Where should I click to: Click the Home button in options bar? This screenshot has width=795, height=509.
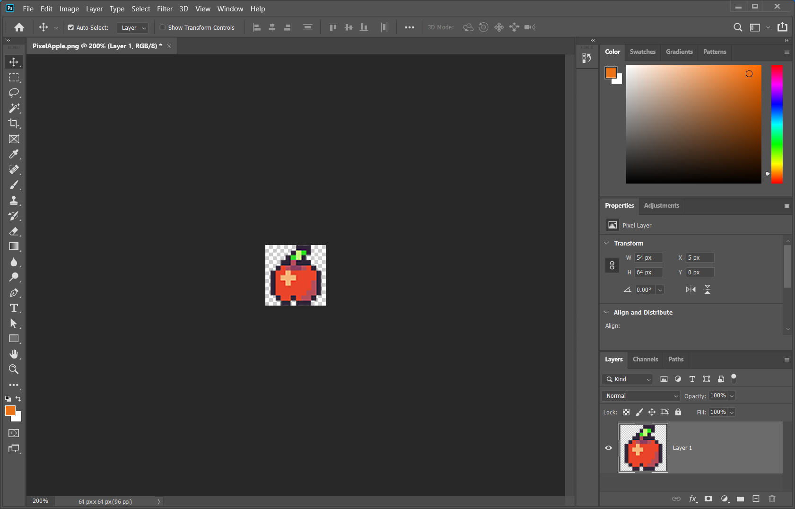tap(19, 27)
